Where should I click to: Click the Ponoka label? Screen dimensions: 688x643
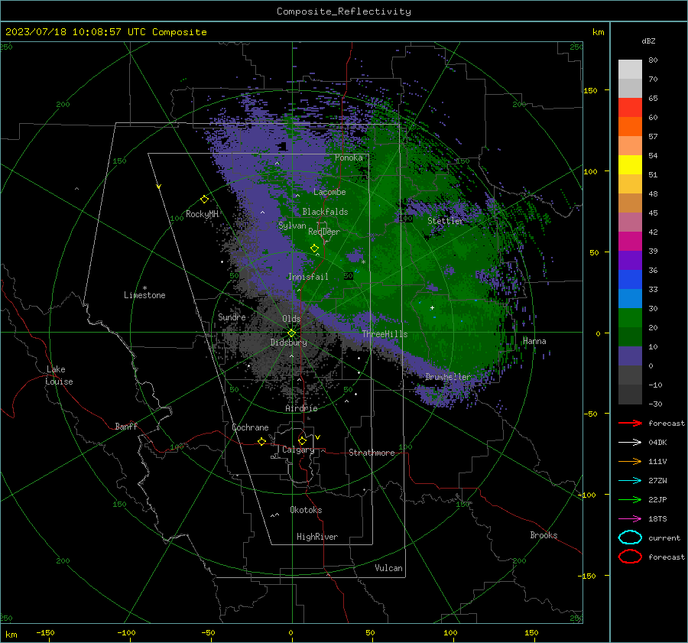pyautogui.click(x=349, y=158)
